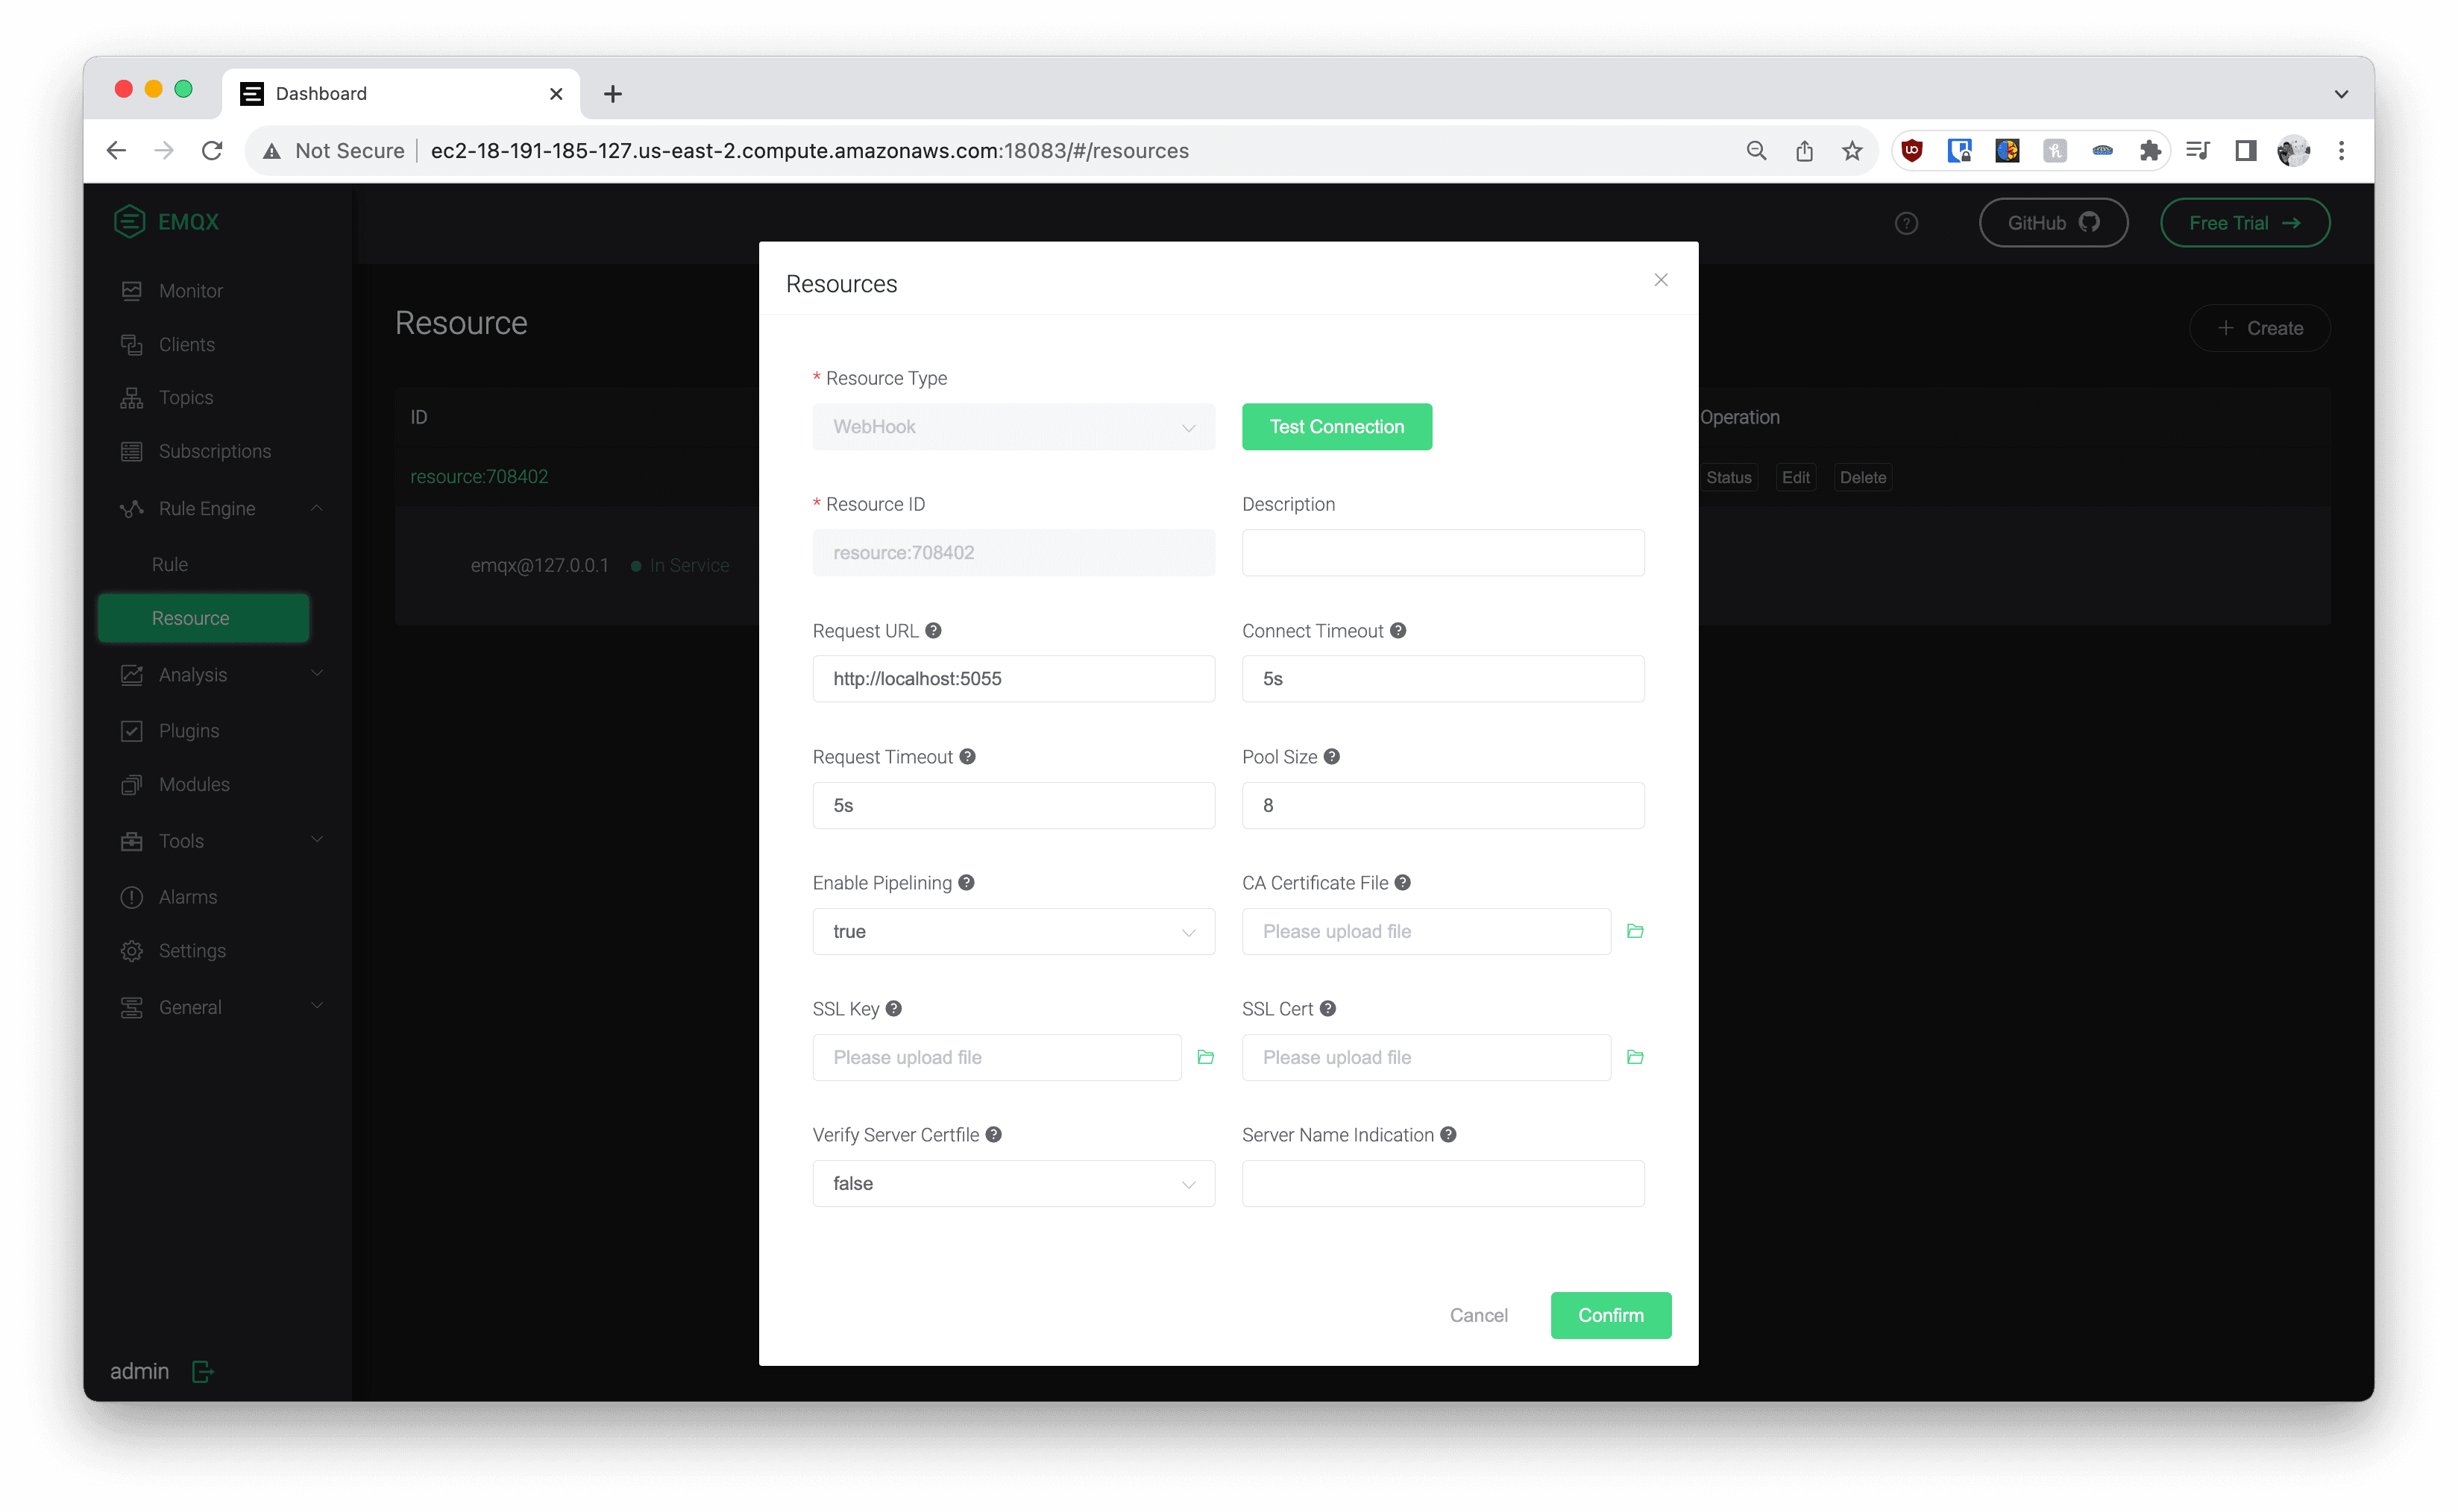Image resolution: width=2458 pixels, height=1512 pixels.
Task: Click the Request Timeout field
Action: point(1013,805)
